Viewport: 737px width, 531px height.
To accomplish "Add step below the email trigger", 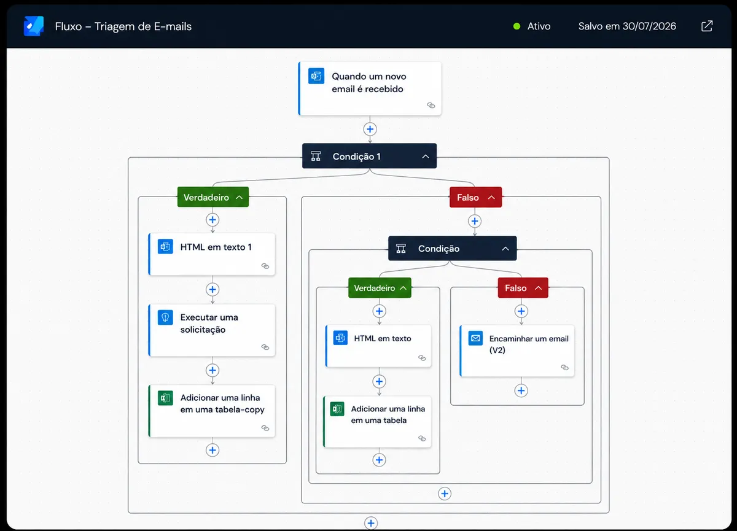I will point(370,129).
